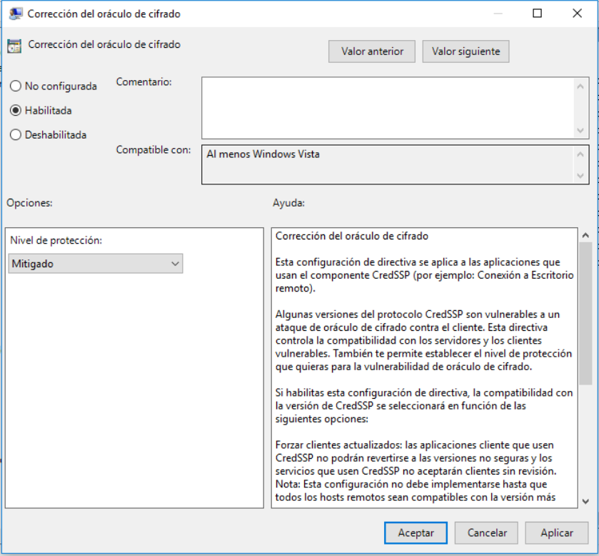Click the 'Comentario:' label

[144, 82]
